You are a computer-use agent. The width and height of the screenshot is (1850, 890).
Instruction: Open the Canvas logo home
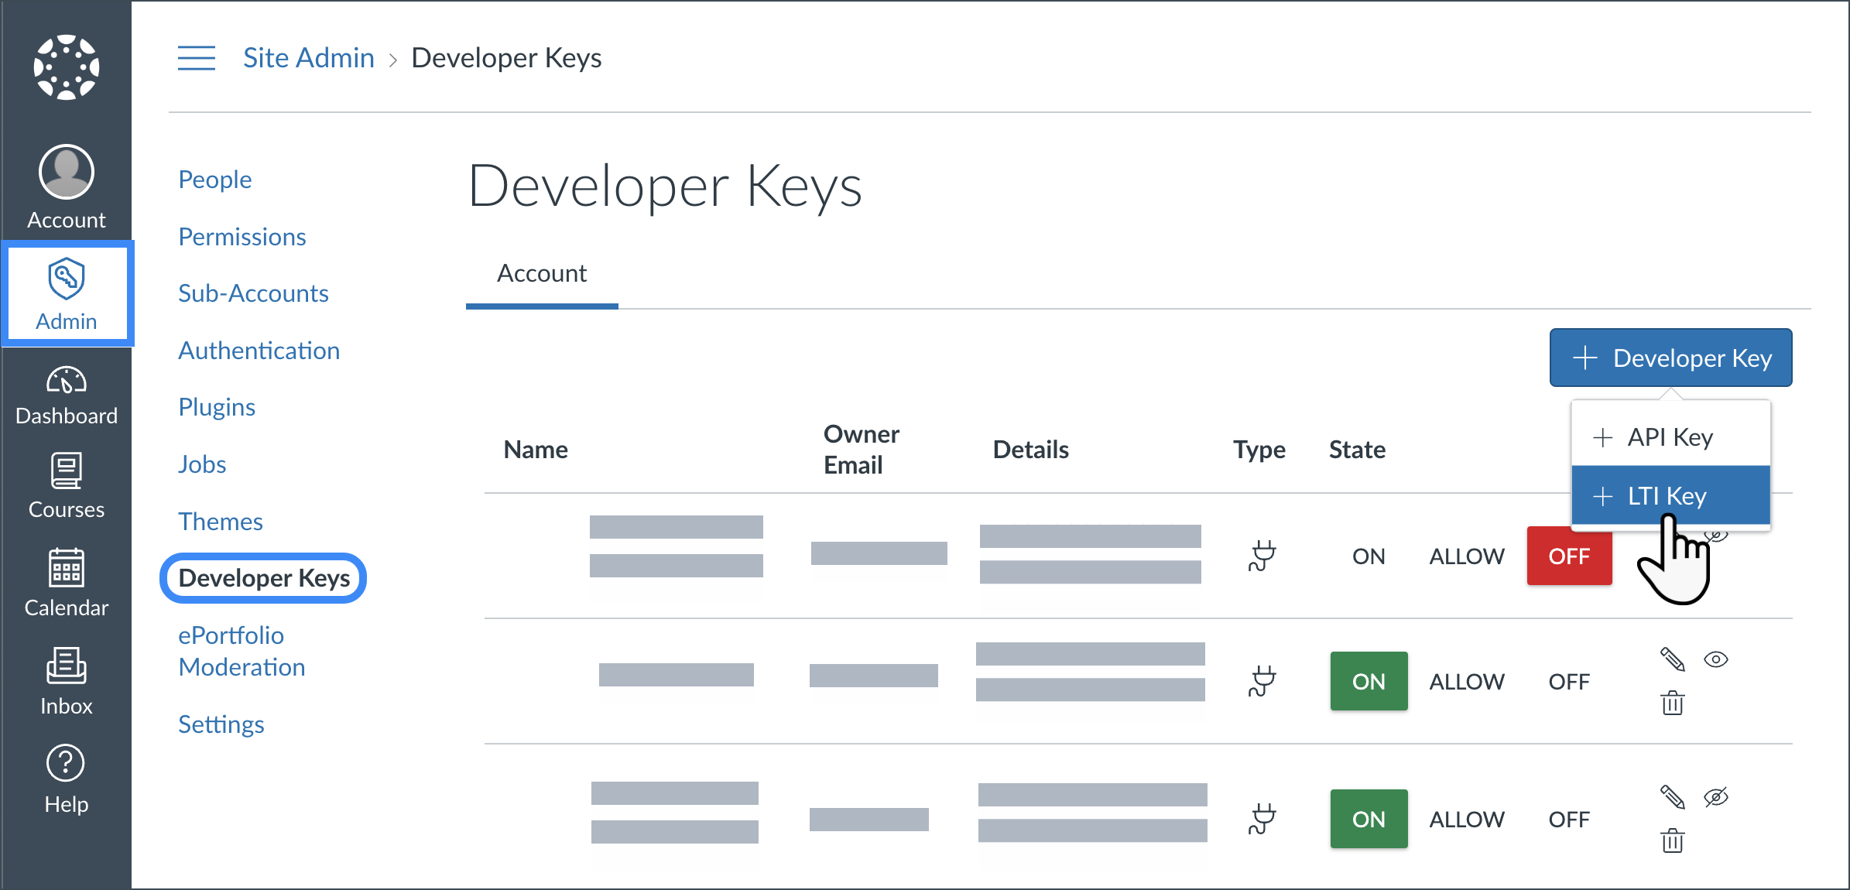click(x=66, y=67)
